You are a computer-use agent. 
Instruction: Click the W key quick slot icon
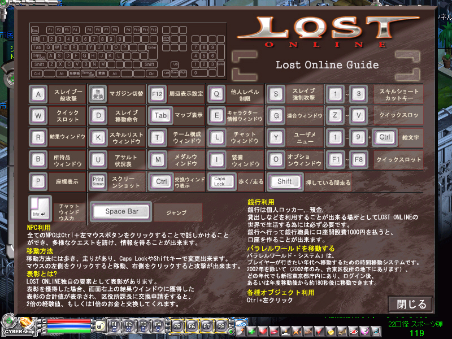point(38,116)
